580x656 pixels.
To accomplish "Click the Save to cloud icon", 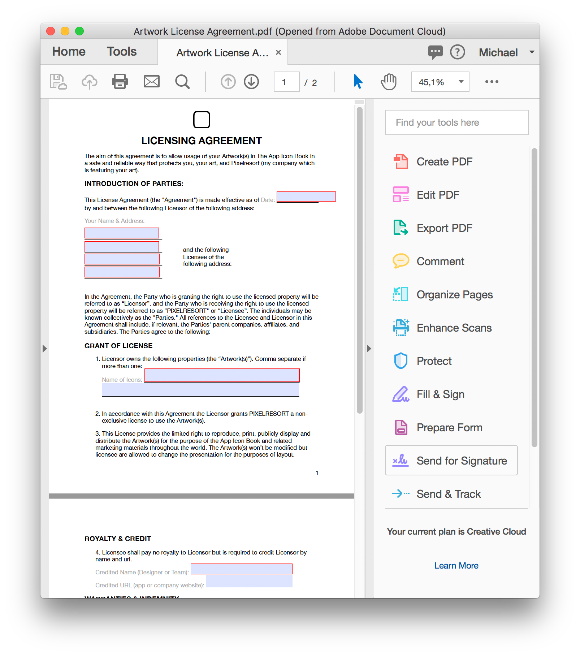I will [x=58, y=82].
